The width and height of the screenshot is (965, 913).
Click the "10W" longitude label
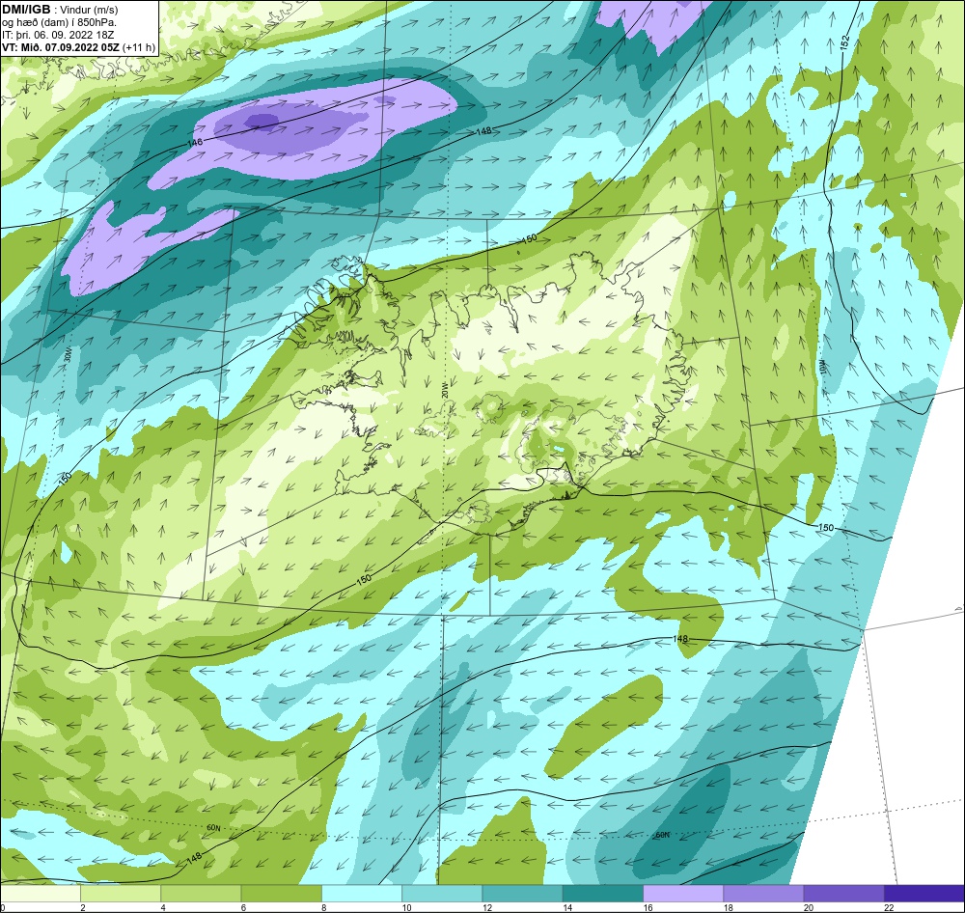pos(821,366)
